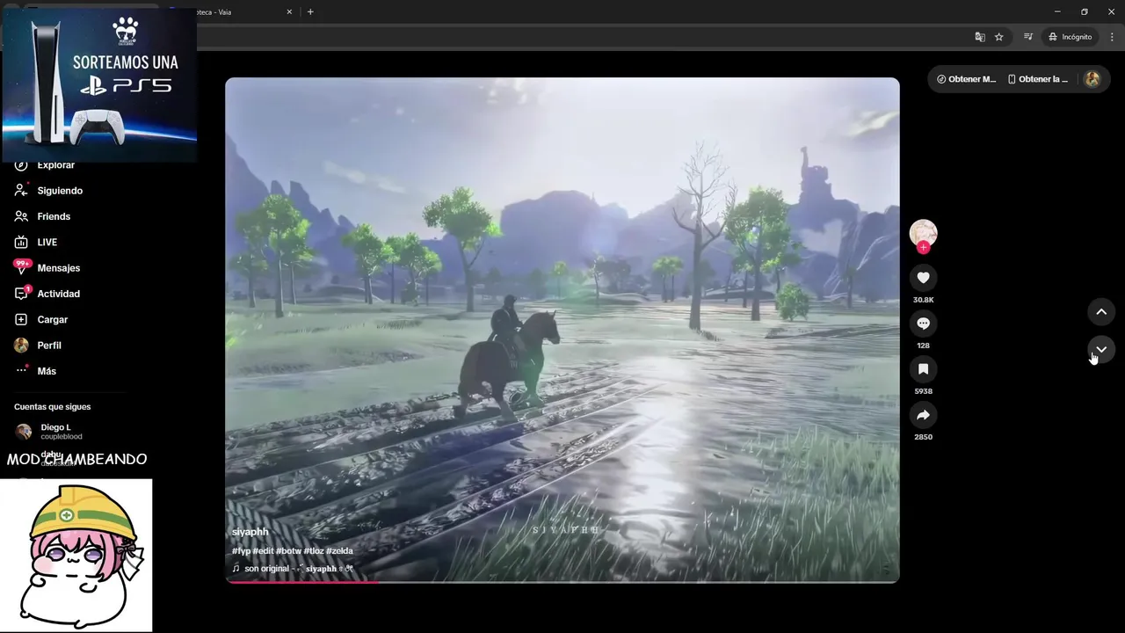Click the three dots Más icon
This screenshot has width=1125, height=633.
[21, 371]
